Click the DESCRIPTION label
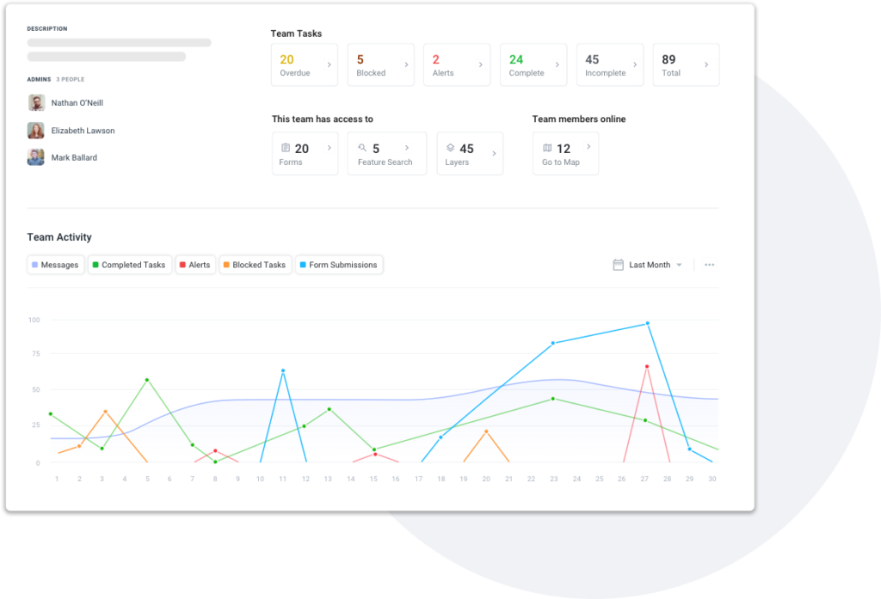Screen dimensions: 881x599 (x=47, y=28)
